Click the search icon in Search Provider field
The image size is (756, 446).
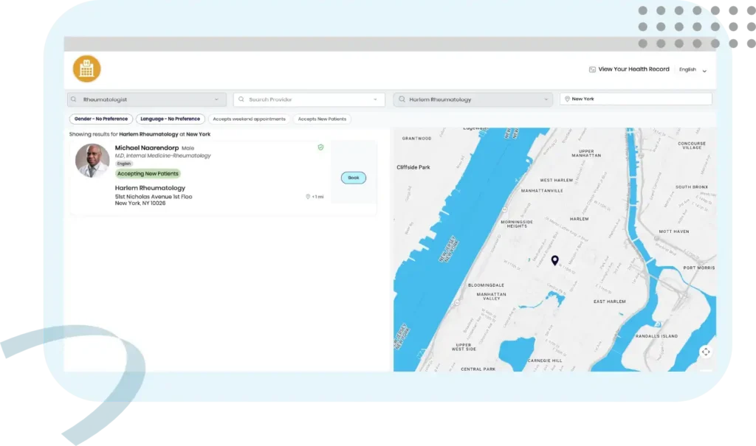click(241, 100)
